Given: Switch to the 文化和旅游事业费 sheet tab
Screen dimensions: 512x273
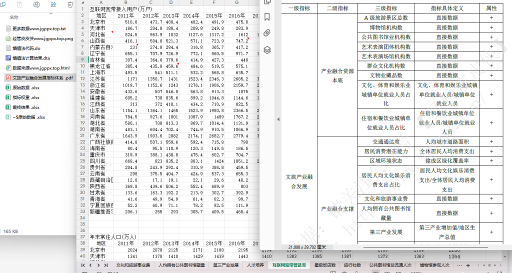Looking at the screenshot, I should (133, 265).
